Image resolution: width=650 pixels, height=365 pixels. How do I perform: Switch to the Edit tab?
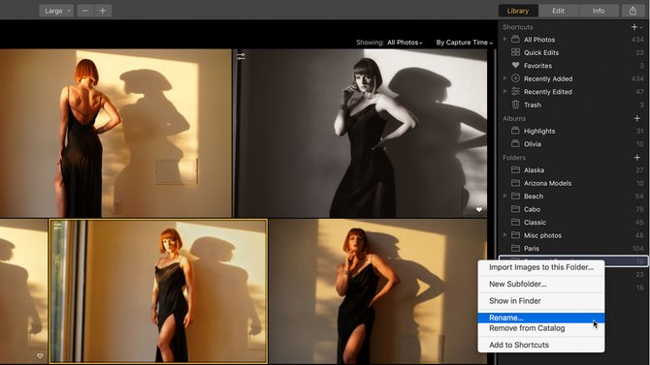[x=558, y=11]
